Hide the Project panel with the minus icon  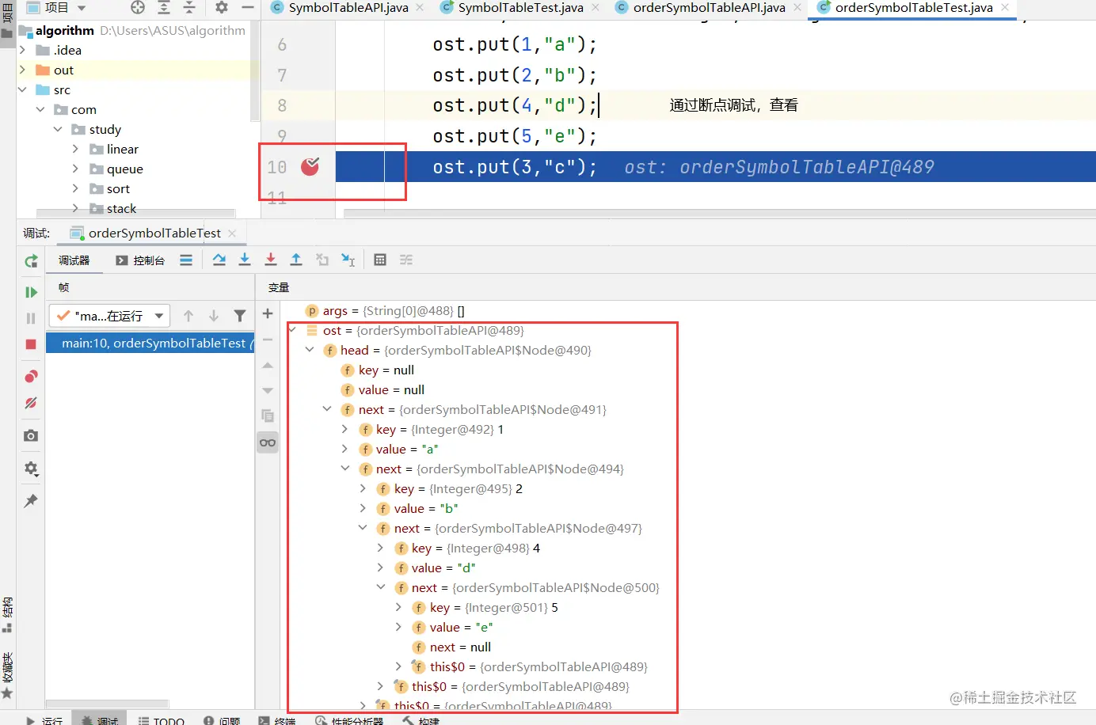point(248,7)
